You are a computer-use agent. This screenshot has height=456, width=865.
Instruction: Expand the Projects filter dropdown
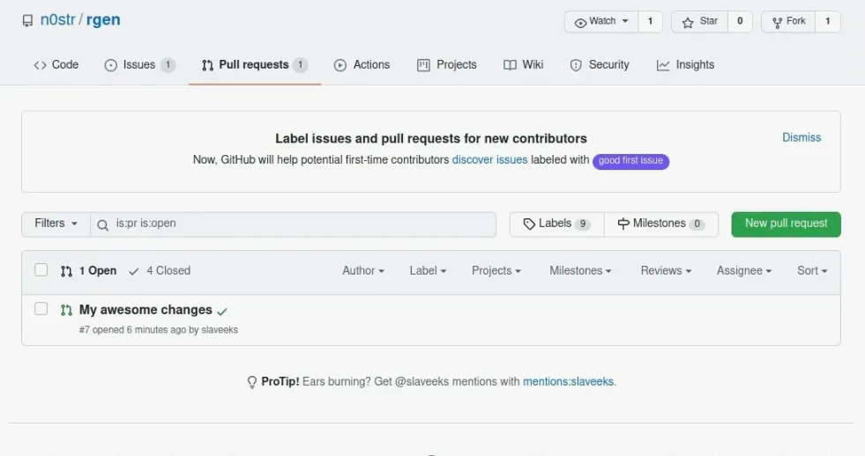[496, 271]
